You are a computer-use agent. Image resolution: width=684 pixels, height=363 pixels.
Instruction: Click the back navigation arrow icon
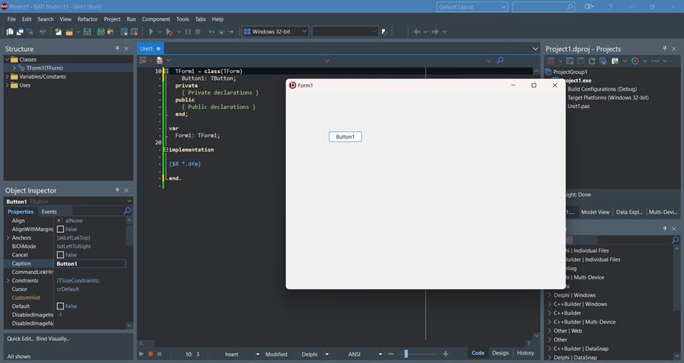[417, 31]
